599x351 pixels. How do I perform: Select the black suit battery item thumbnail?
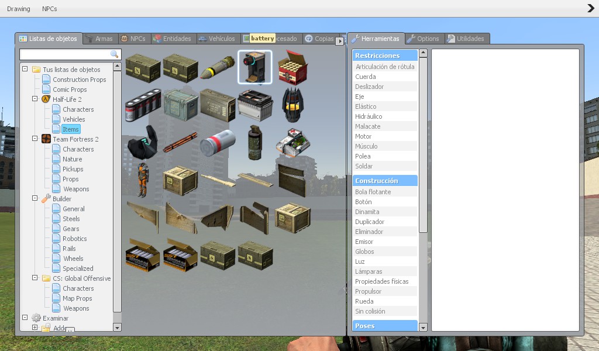tap(143, 142)
